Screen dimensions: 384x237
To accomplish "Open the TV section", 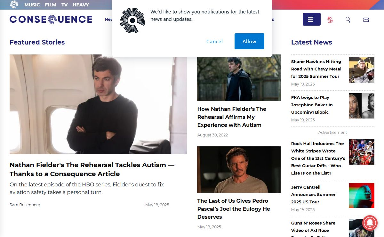I will [x=65, y=5].
